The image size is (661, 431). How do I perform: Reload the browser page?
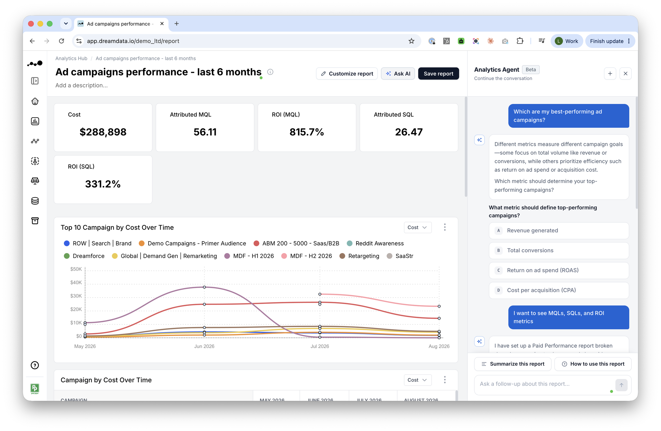click(62, 41)
